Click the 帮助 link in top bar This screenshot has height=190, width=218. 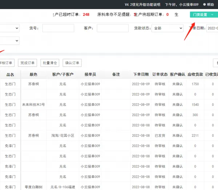(210, 5)
